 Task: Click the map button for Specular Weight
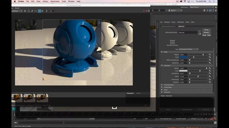pos(210,68)
